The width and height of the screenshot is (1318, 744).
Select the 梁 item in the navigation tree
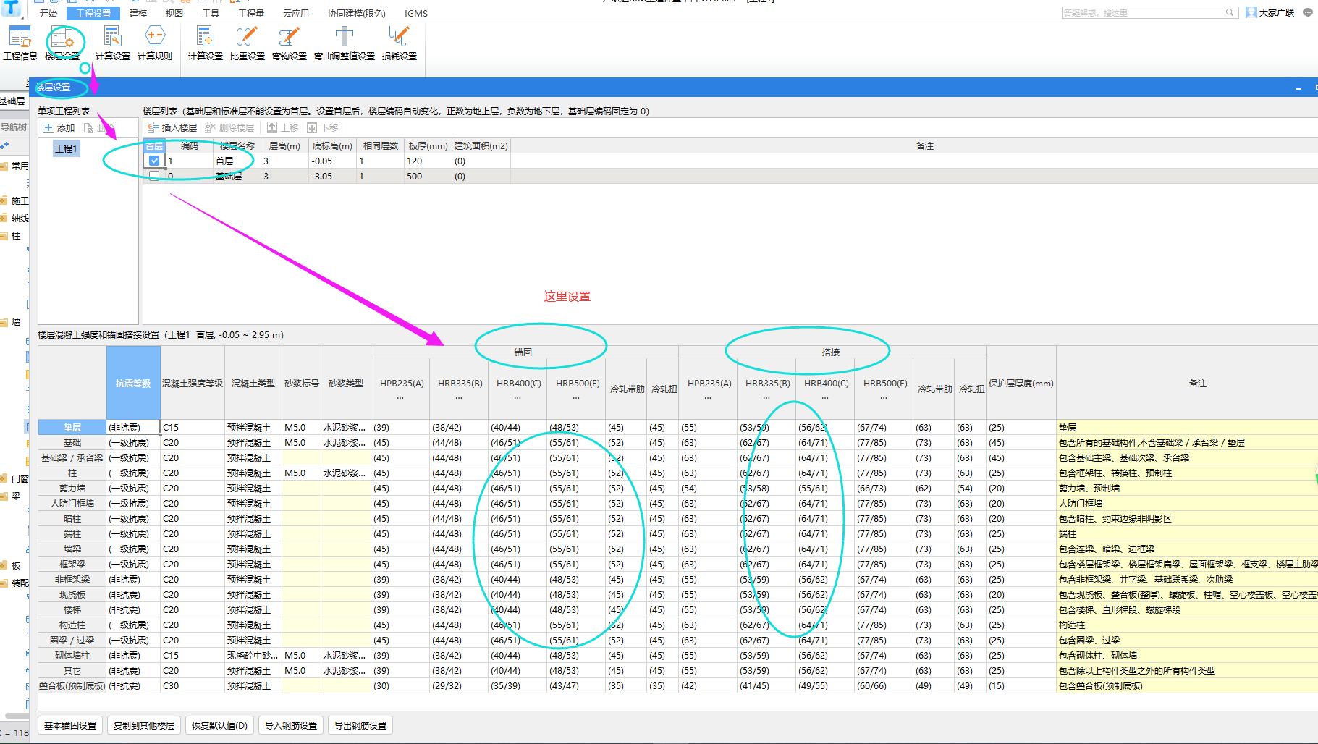16,496
